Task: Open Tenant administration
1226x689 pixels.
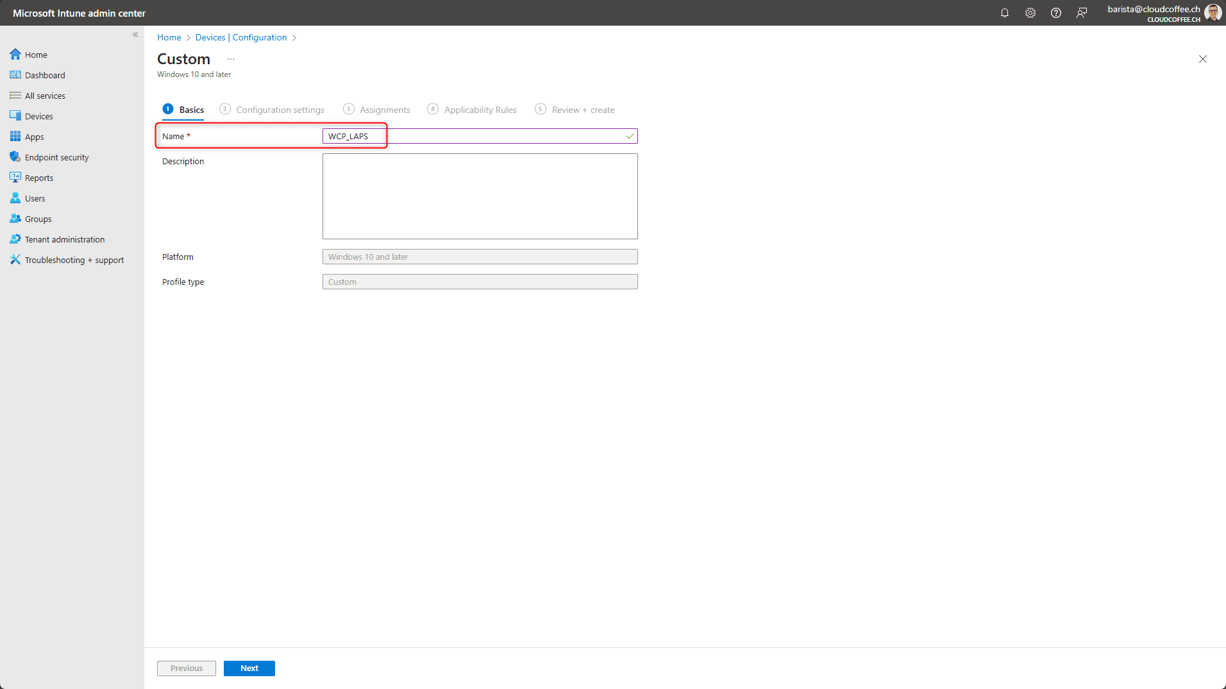Action: [64, 239]
